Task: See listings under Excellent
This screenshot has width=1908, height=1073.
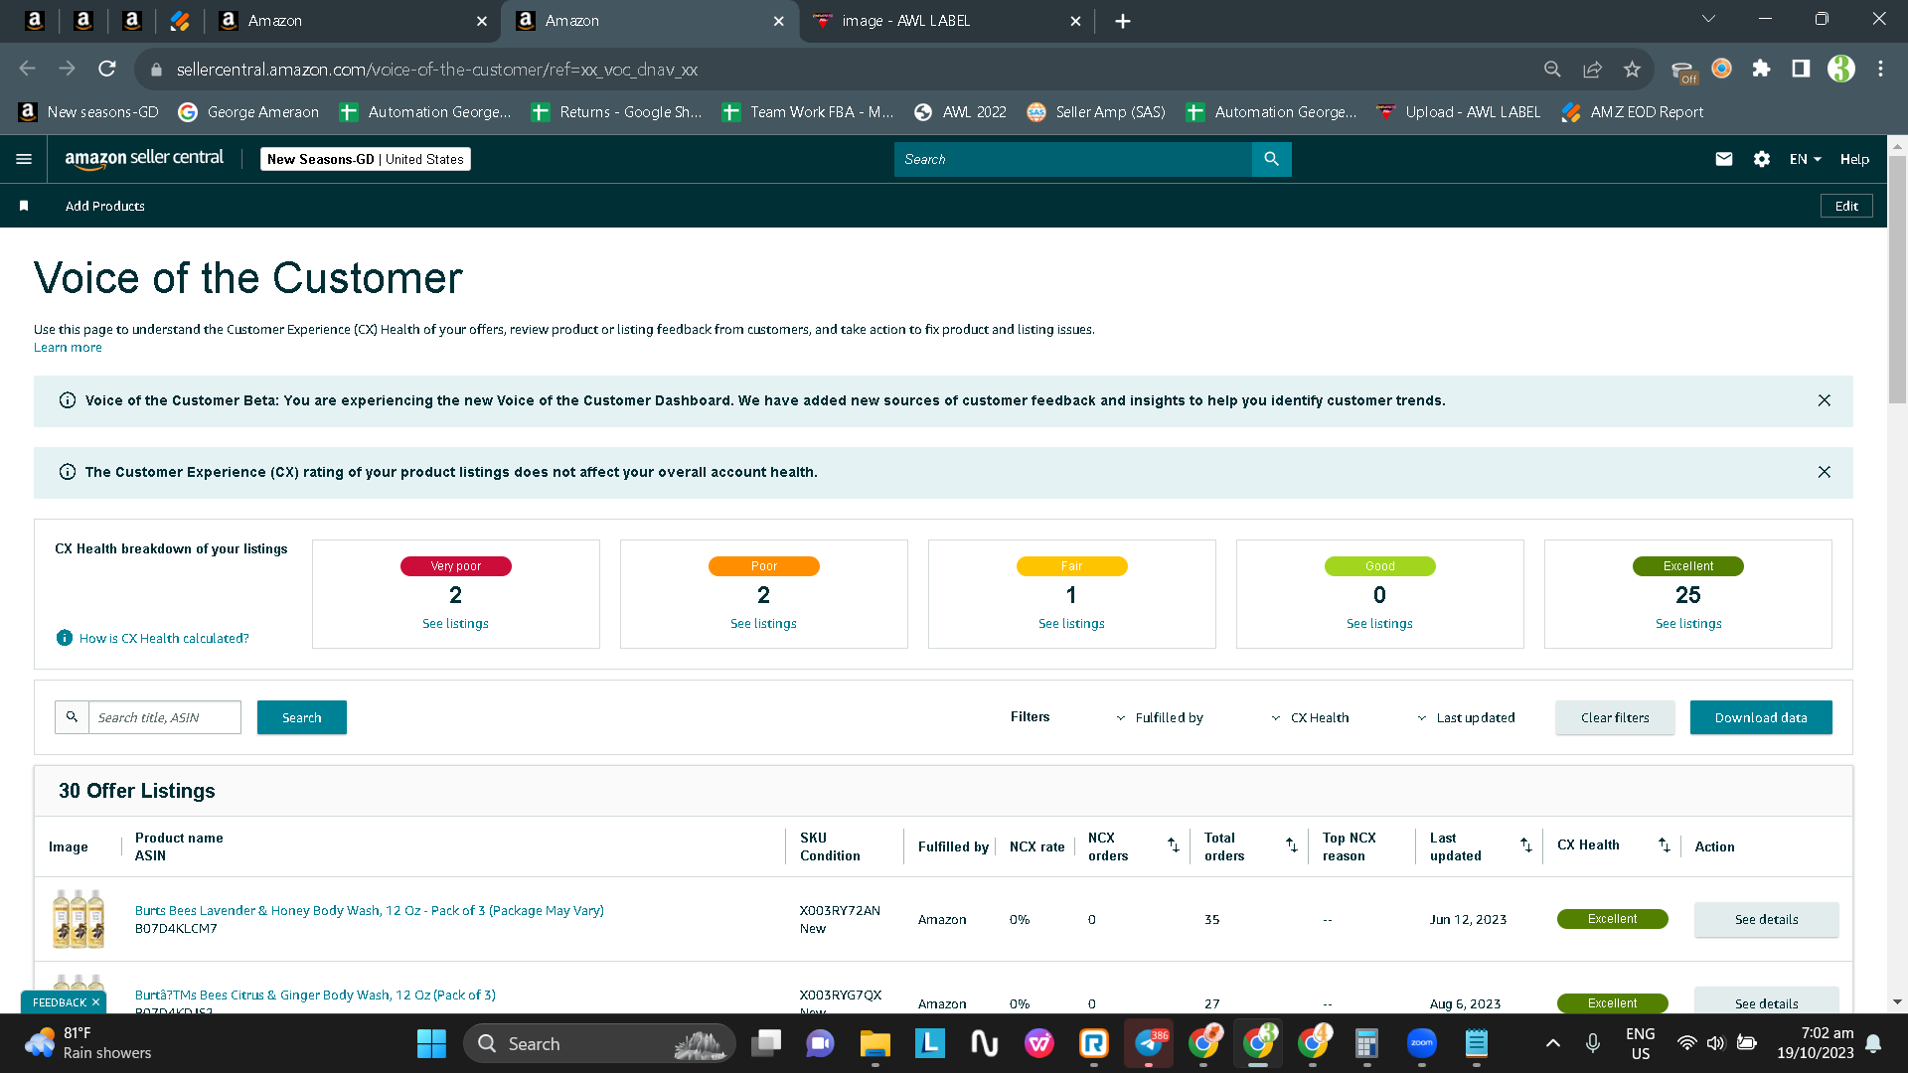Action: point(1688,623)
